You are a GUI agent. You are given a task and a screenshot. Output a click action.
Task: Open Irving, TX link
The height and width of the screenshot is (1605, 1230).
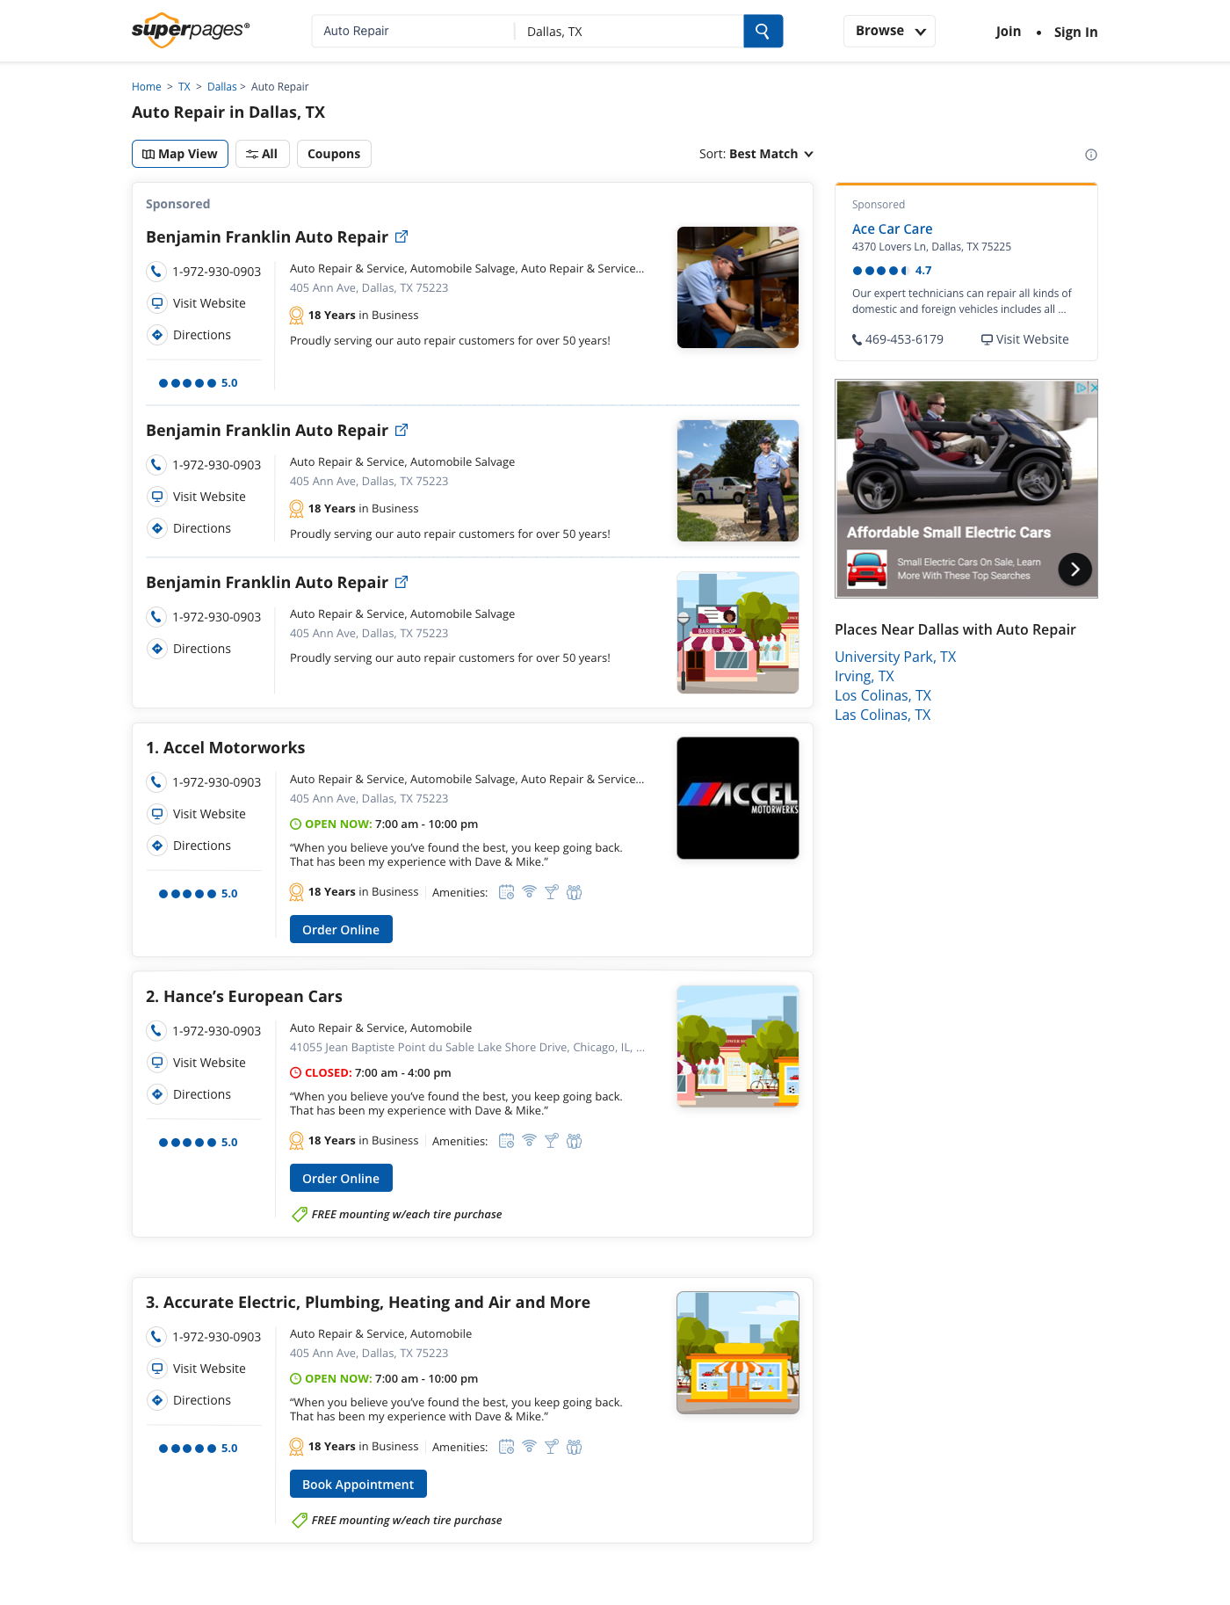coord(865,676)
